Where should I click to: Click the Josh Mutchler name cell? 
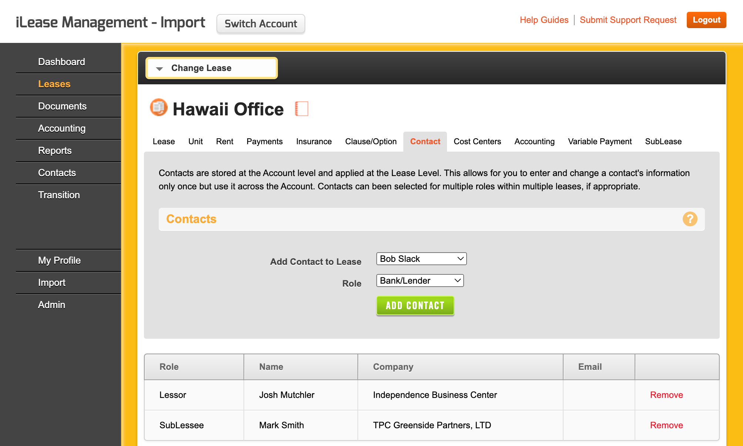point(301,395)
